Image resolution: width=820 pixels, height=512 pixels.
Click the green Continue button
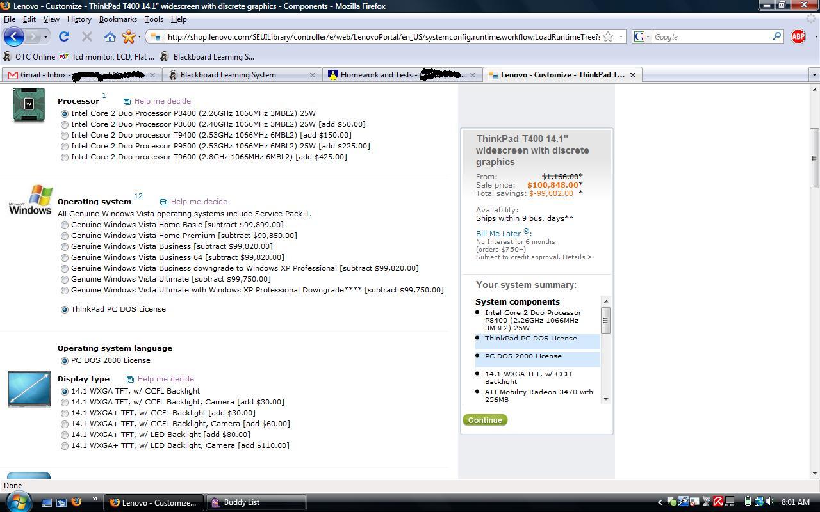[x=485, y=420]
